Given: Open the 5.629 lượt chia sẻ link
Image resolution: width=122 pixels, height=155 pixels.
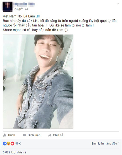Looking at the screenshot, I should tap(15, 152).
